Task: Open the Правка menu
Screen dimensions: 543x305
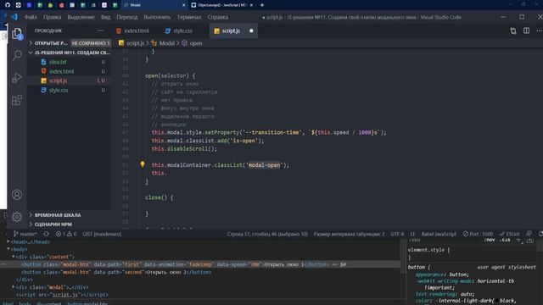Action: 53,17
